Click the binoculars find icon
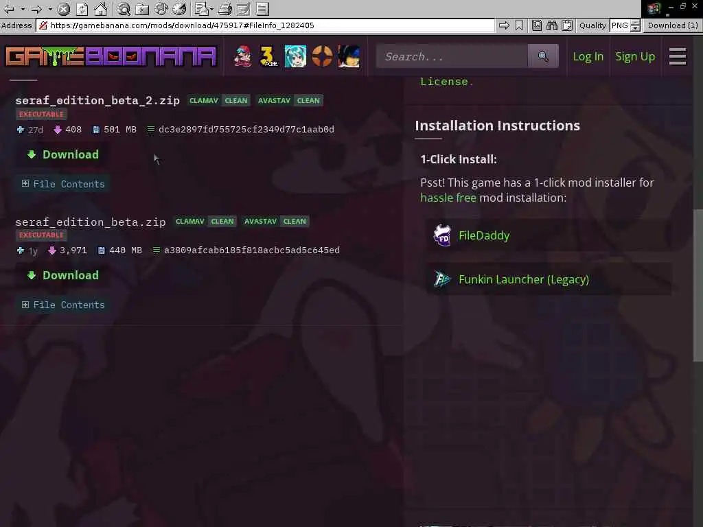 [x=552, y=25]
